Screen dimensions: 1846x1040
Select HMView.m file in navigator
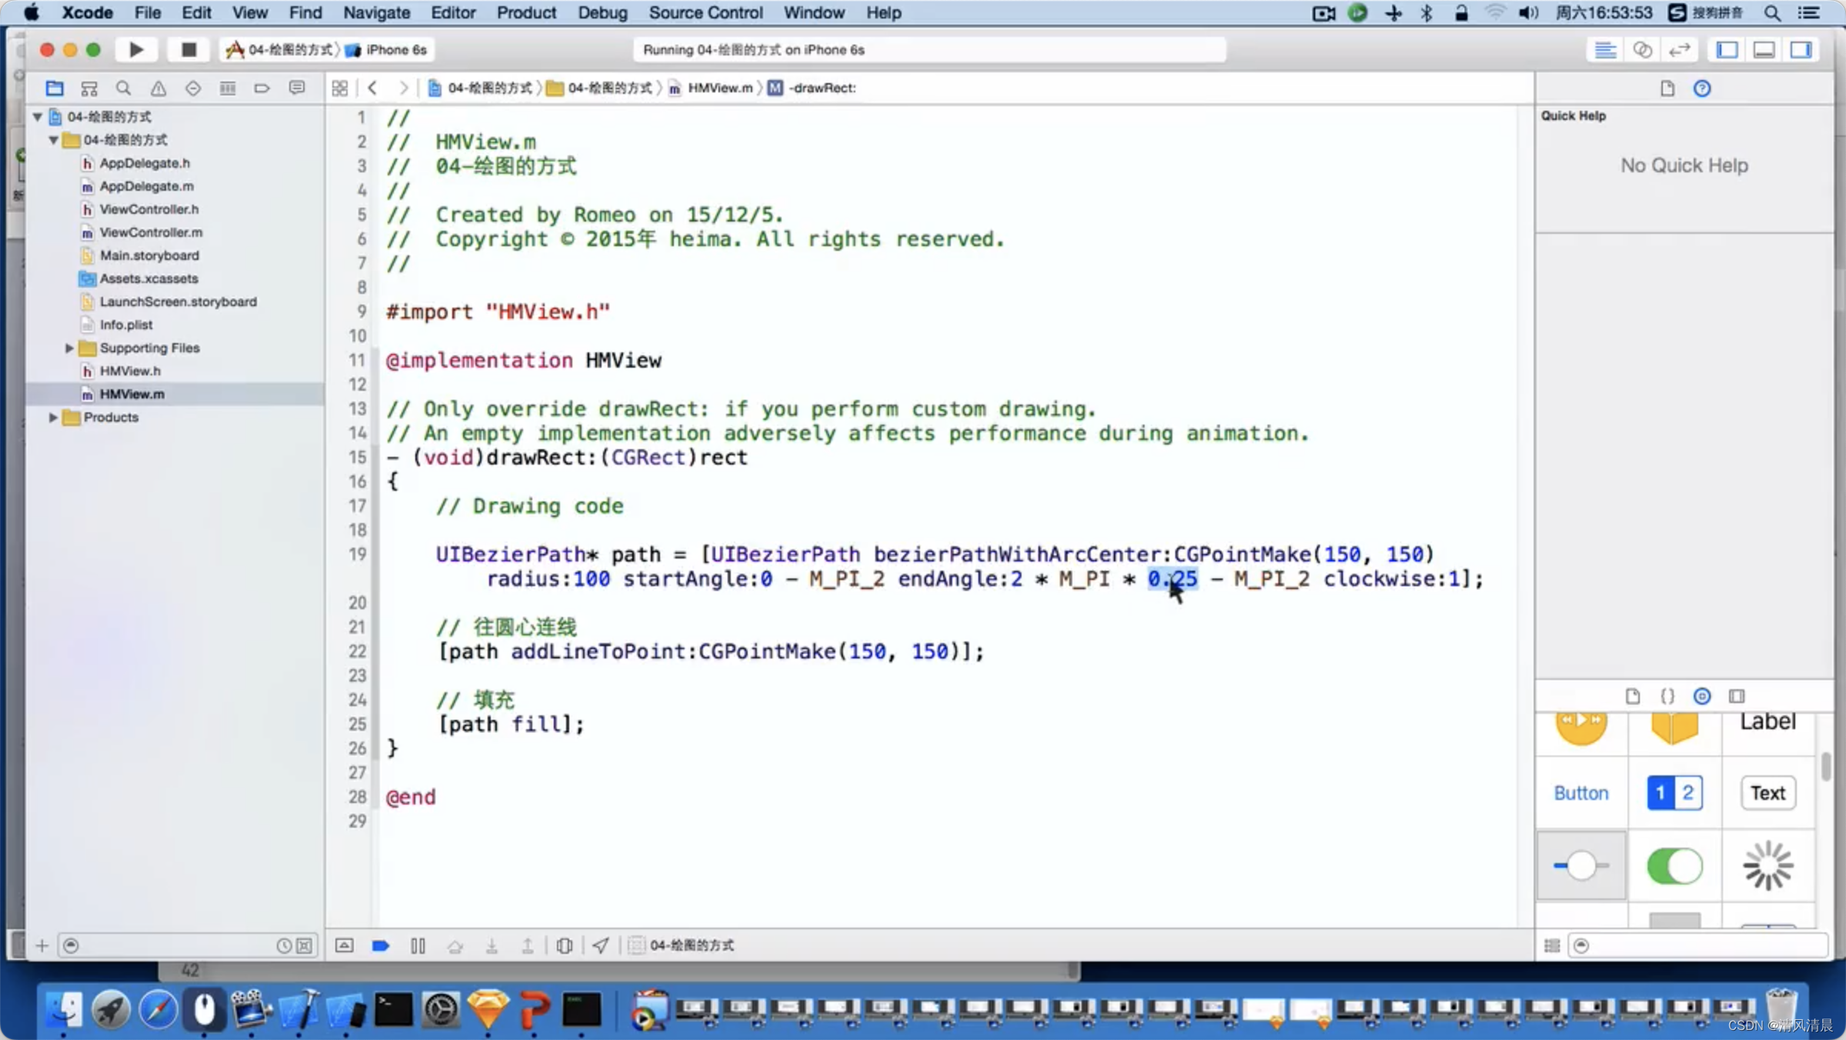[x=132, y=393]
